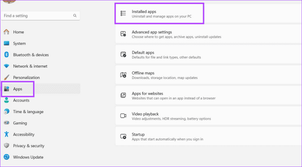Focus the Find a setting field
302x167 pixels.
[x=40, y=16]
